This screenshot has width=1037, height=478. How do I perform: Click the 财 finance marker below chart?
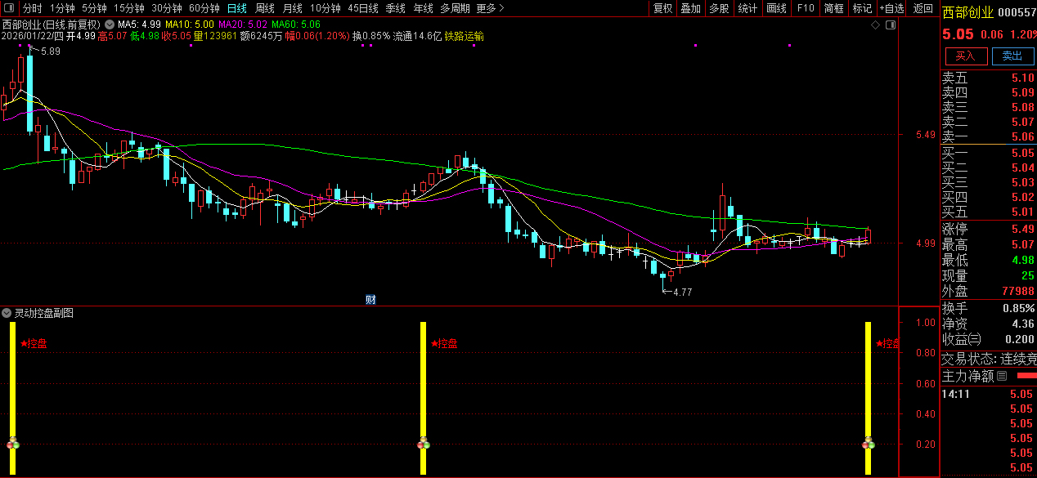click(x=370, y=300)
